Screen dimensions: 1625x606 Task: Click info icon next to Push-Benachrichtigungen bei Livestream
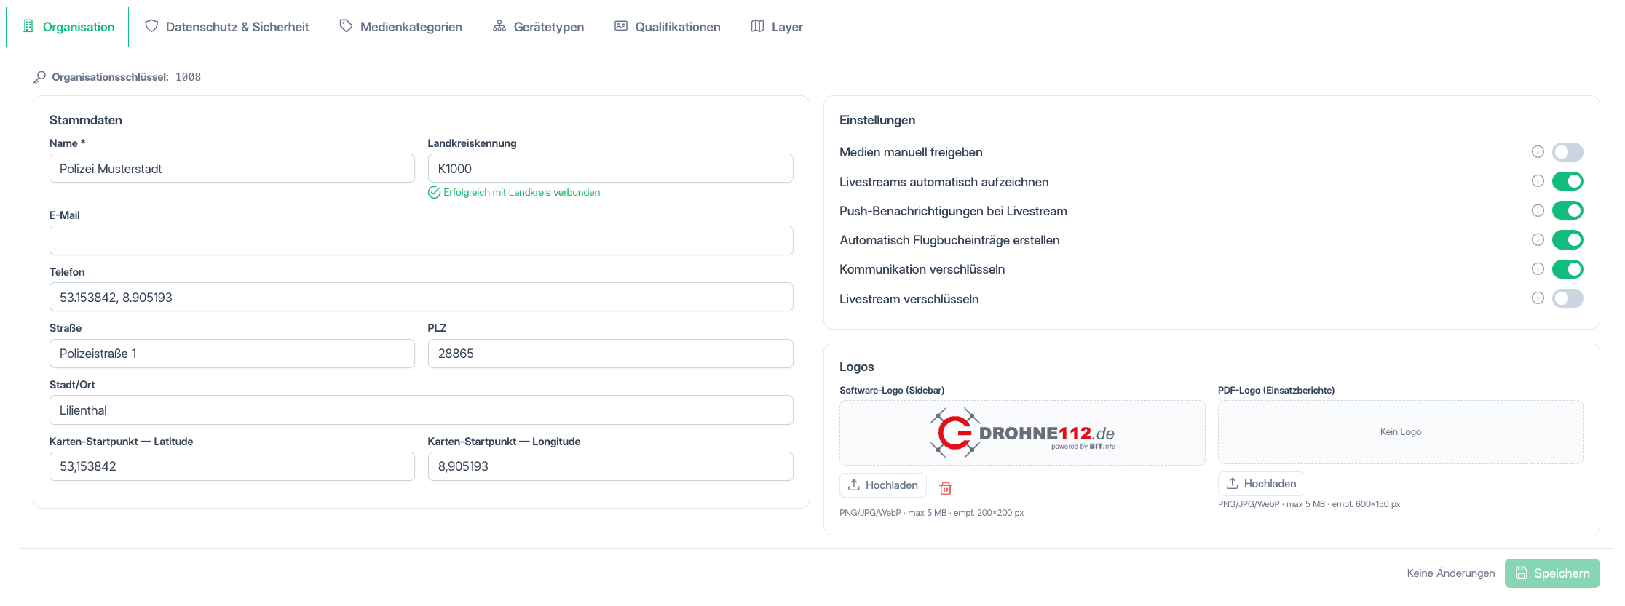coord(1538,210)
